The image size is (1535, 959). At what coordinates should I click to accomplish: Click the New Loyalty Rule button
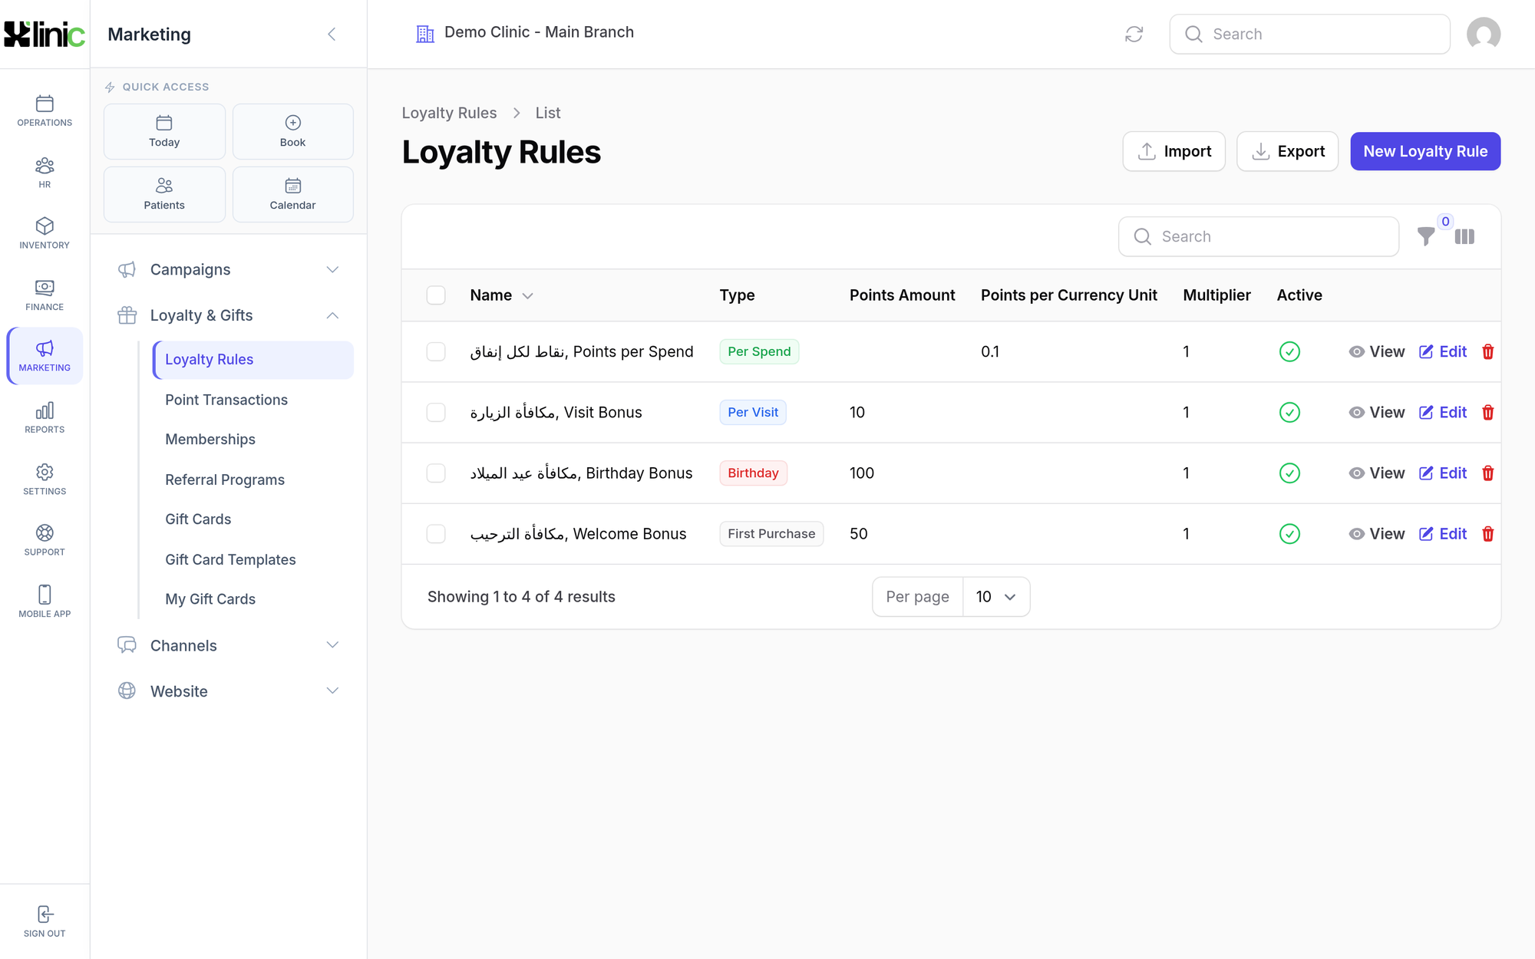[1425, 151]
